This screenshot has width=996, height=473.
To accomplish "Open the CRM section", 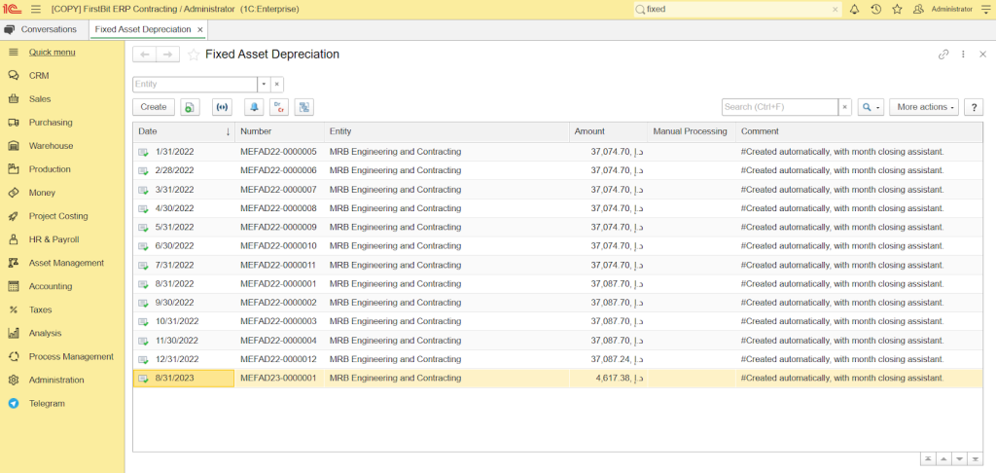I will [x=39, y=76].
